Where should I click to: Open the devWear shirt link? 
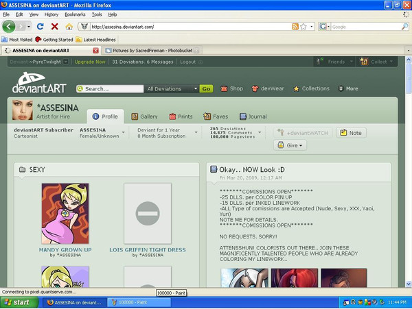tap(268, 88)
